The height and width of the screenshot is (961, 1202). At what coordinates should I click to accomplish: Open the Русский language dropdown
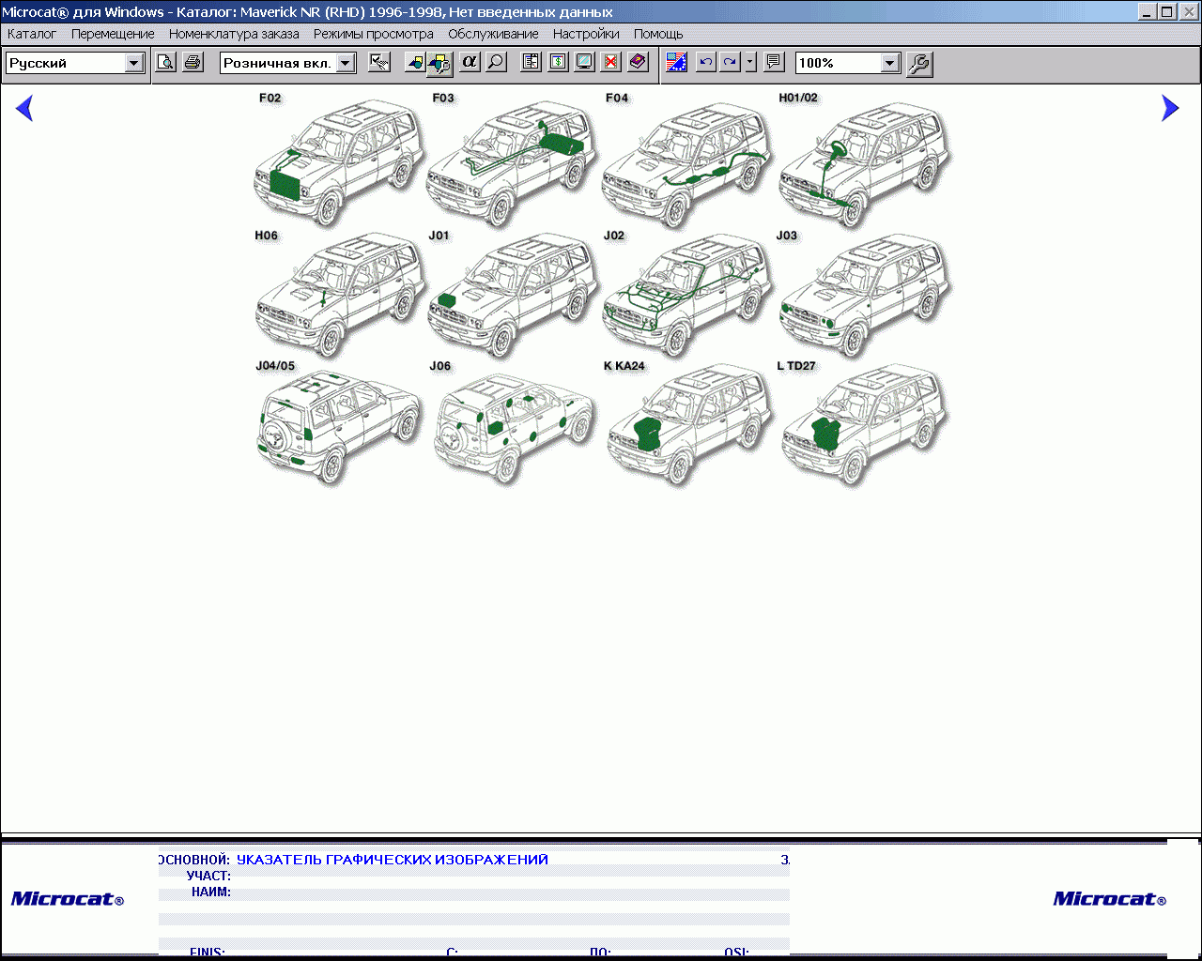click(x=134, y=63)
